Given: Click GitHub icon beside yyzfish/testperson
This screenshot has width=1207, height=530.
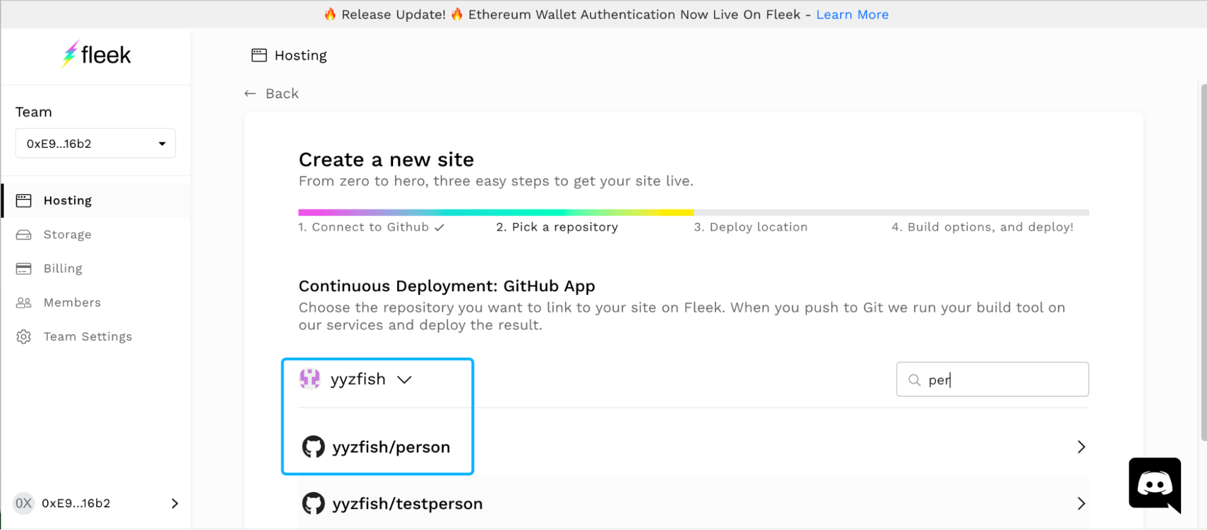Looking at the screenshot, I should coord(313,503).
